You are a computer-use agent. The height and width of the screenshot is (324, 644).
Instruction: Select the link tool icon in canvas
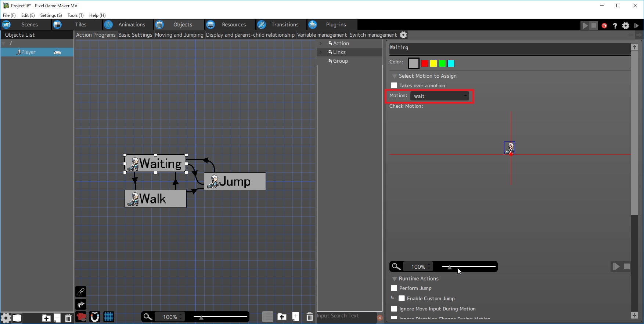pos(81,292)
